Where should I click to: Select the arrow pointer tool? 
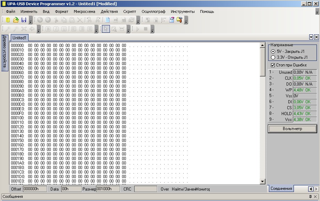(x=106, y=29)
